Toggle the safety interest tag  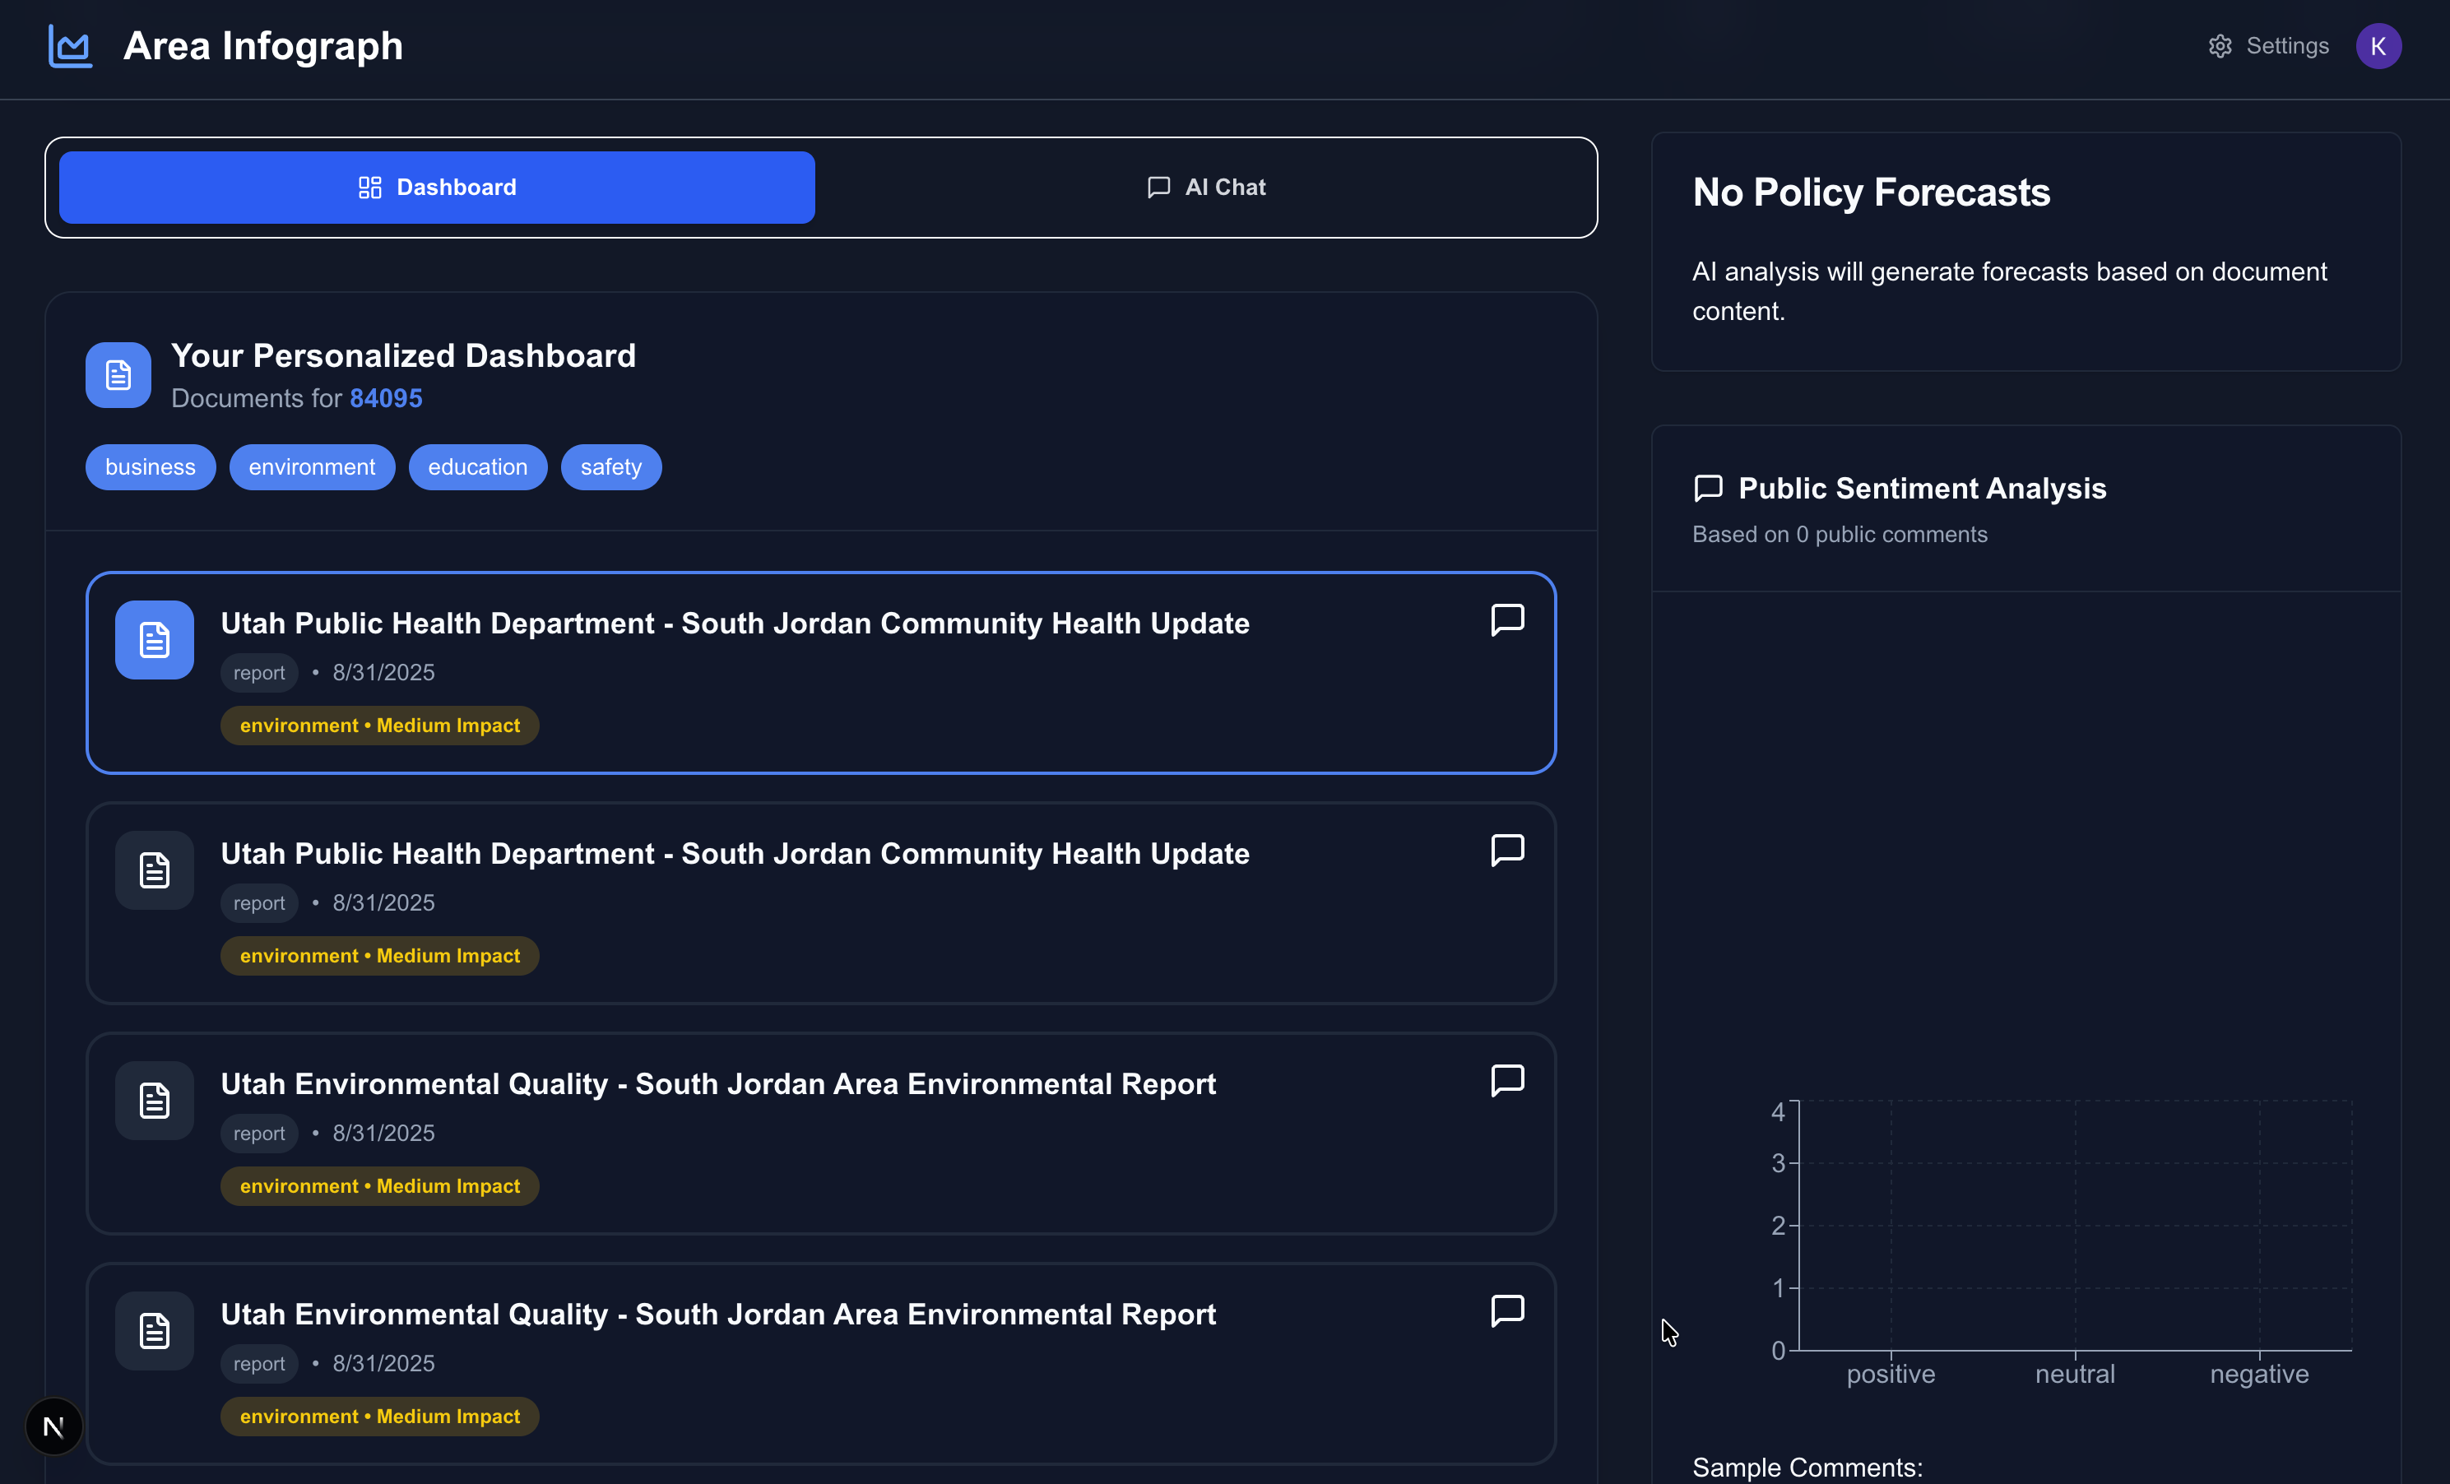tap(610, 467)
